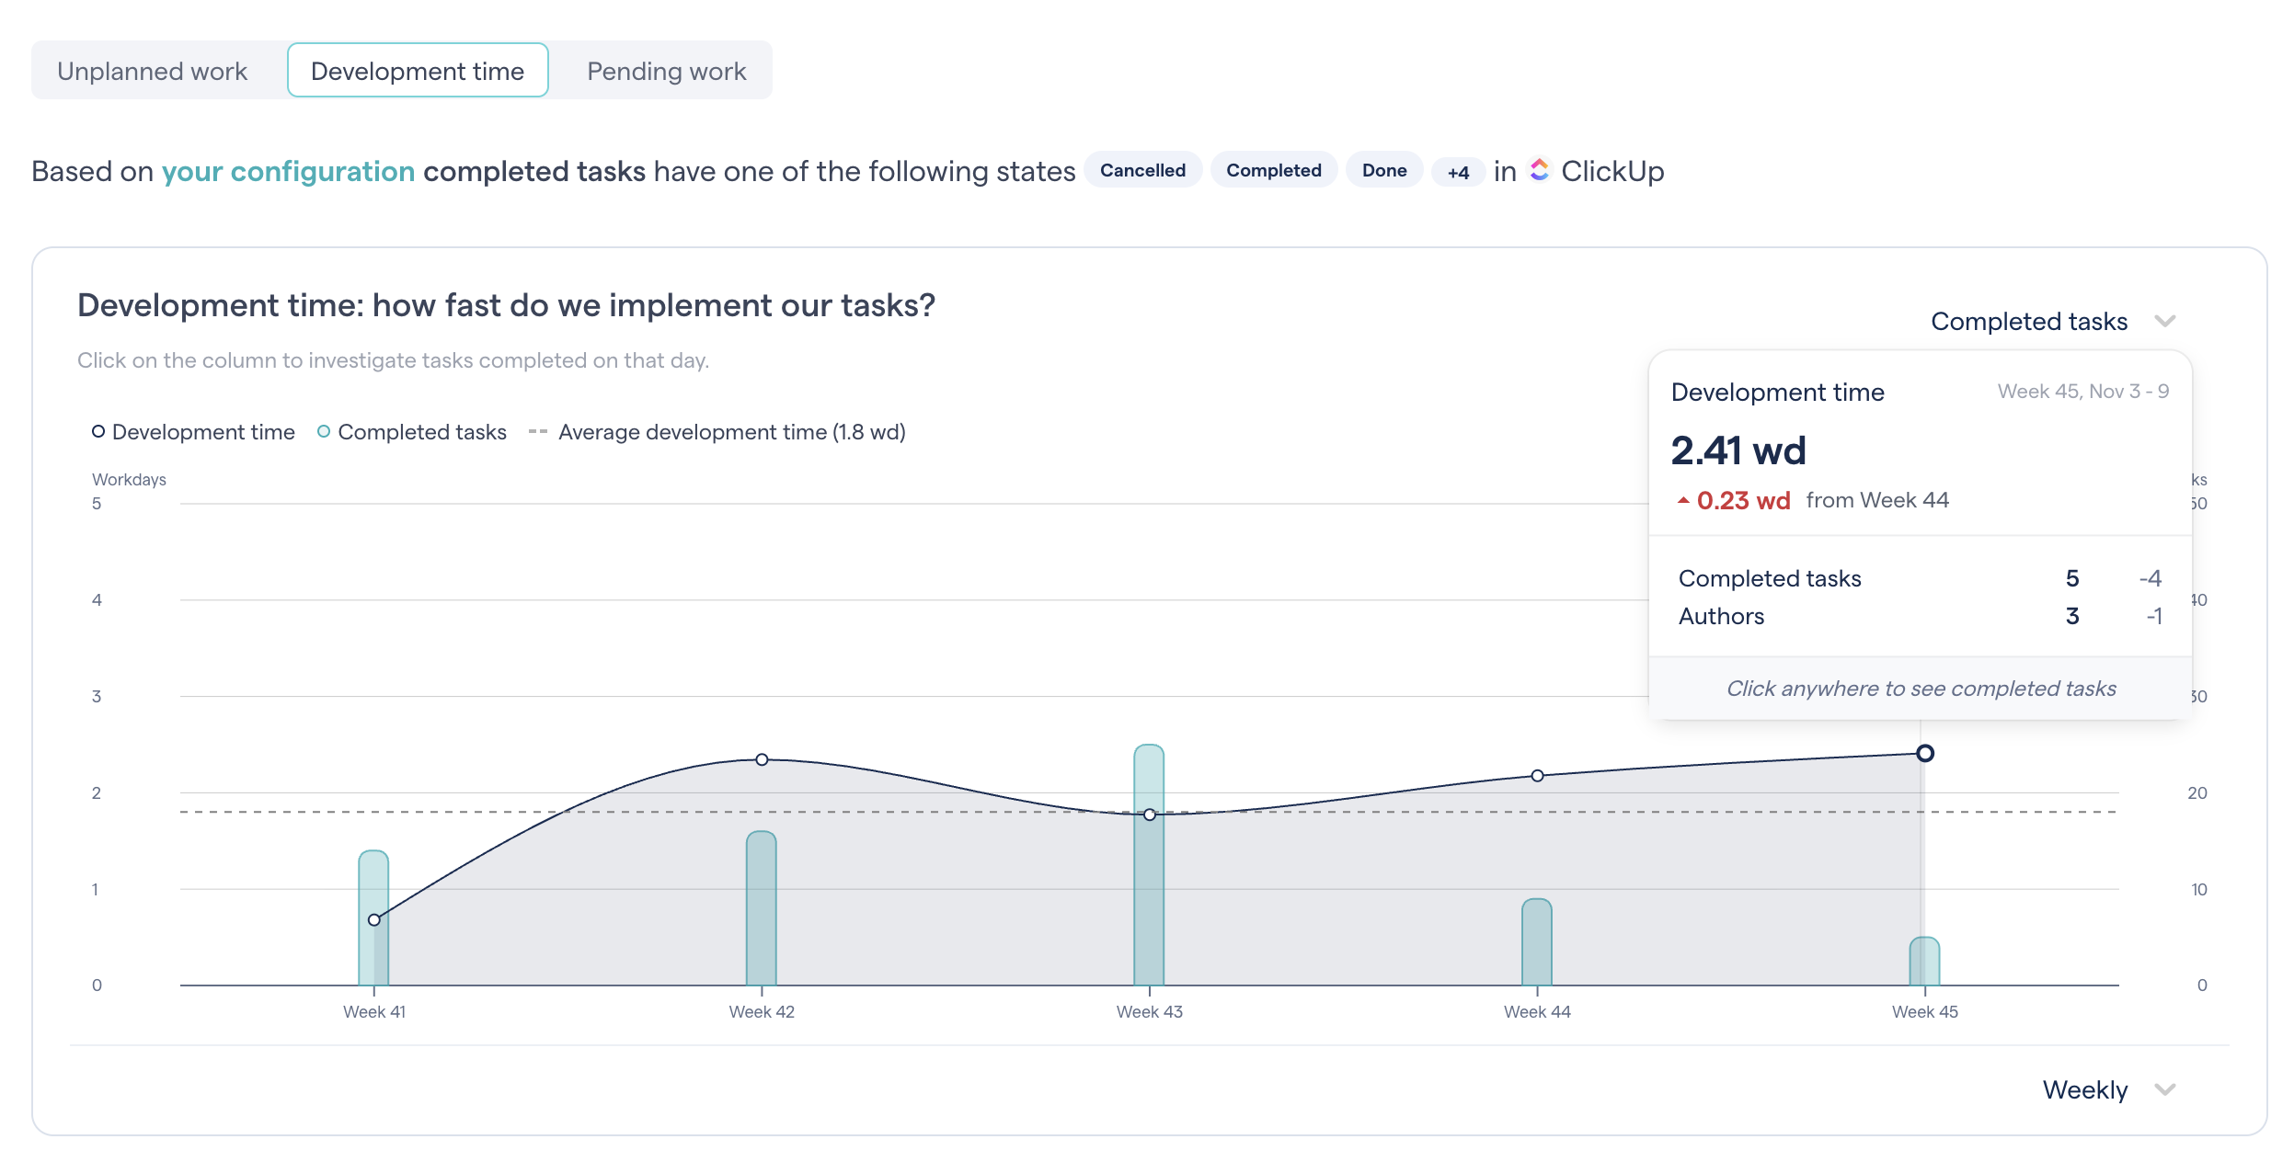Switch to the Unplanned work tab
This screenshot has height=1162, width=2294.
click(x=152, y=70)
